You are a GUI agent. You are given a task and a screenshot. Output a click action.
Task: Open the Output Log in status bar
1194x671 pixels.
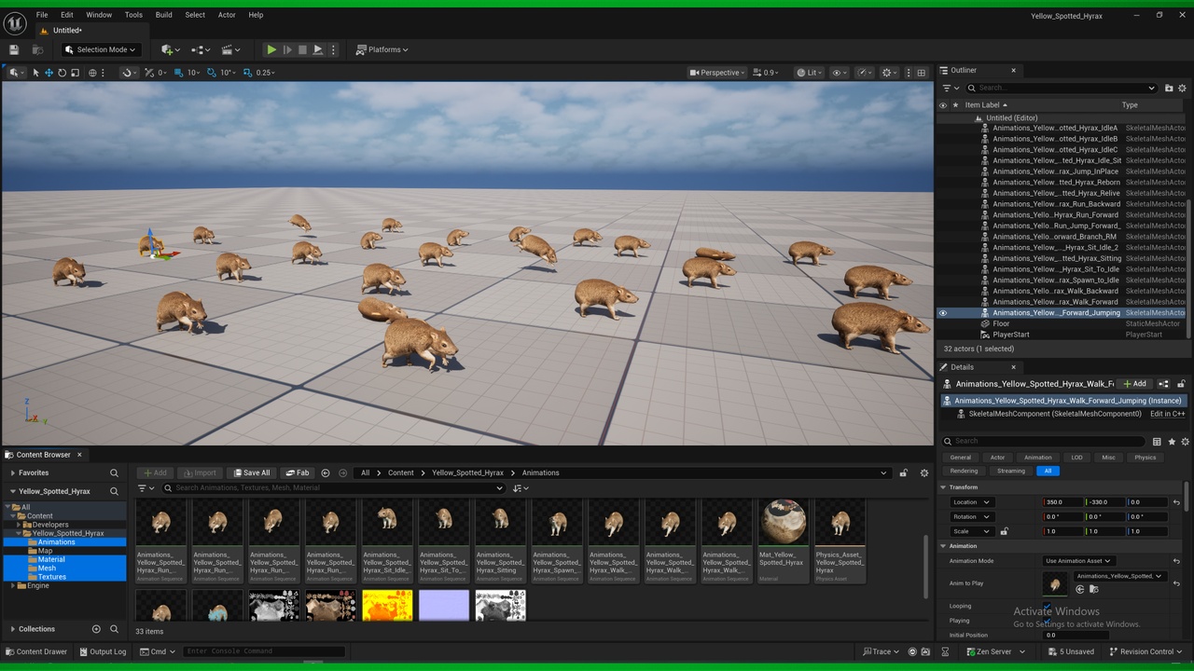click(x=103, y=651)
